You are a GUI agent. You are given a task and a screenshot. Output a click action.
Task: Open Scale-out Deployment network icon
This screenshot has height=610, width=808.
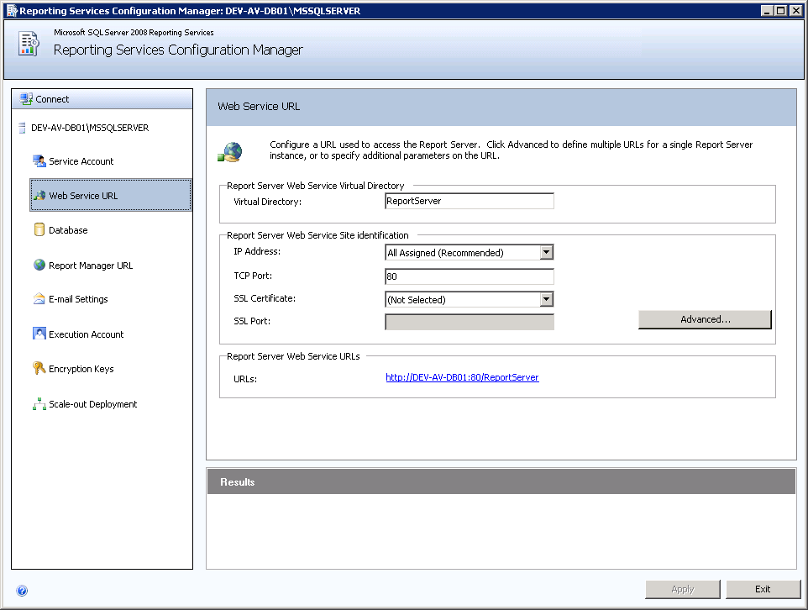(39, 404)
